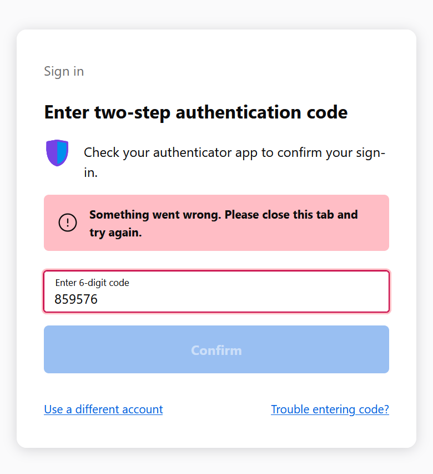The height and width of the screenshot is (474, 433).
Task: Open the Trouble entering code? link
Action: click(x=330, y=409)
